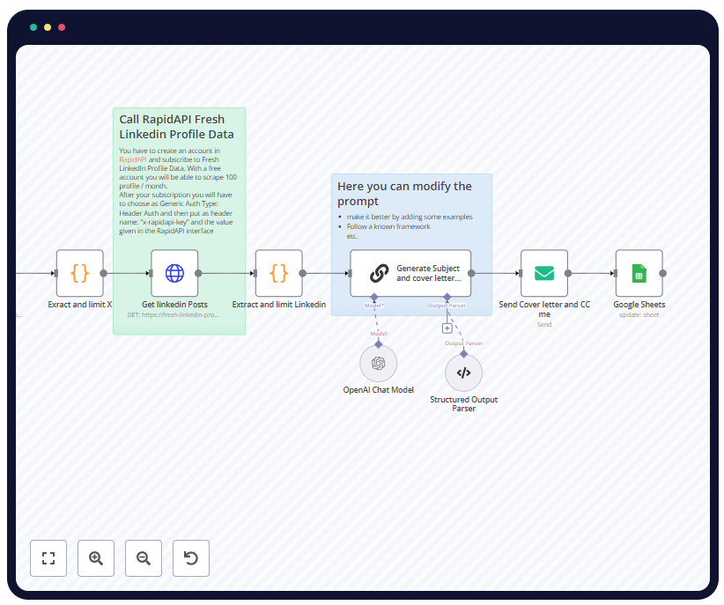724x605 pixels.
Task: Click the red window dot
Action: click(62, 27)
